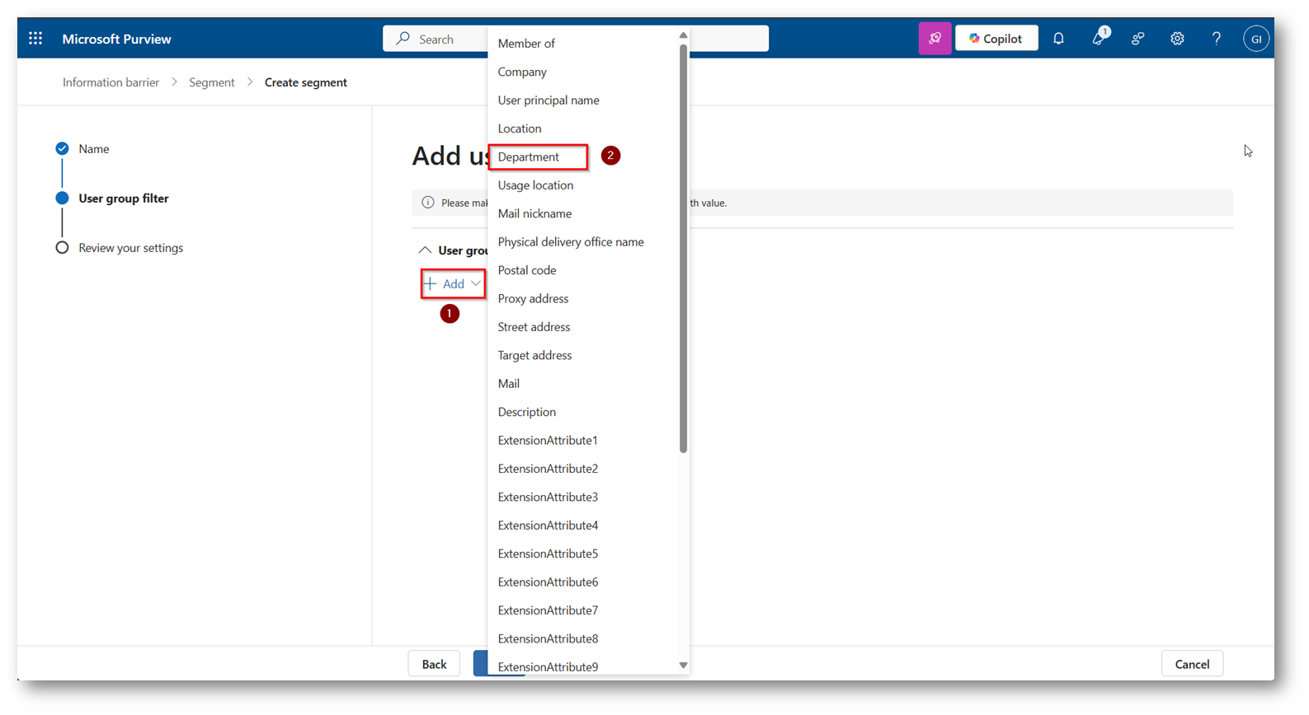Click the community people icon in header
The width and height of the screenshot is (1309, 715).
coord(1137,39)
